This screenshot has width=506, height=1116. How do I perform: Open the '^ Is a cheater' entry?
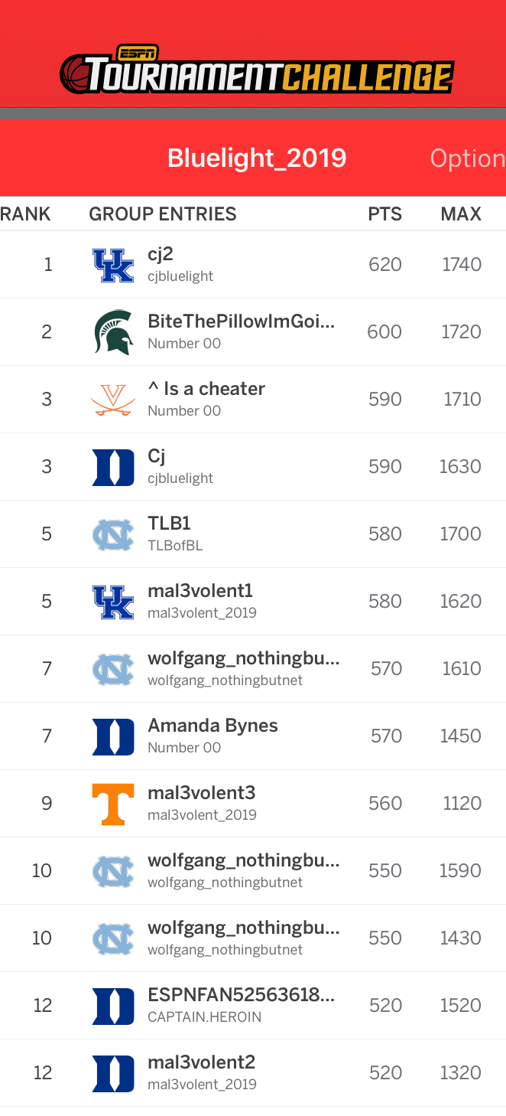click(x=253, y=400)
